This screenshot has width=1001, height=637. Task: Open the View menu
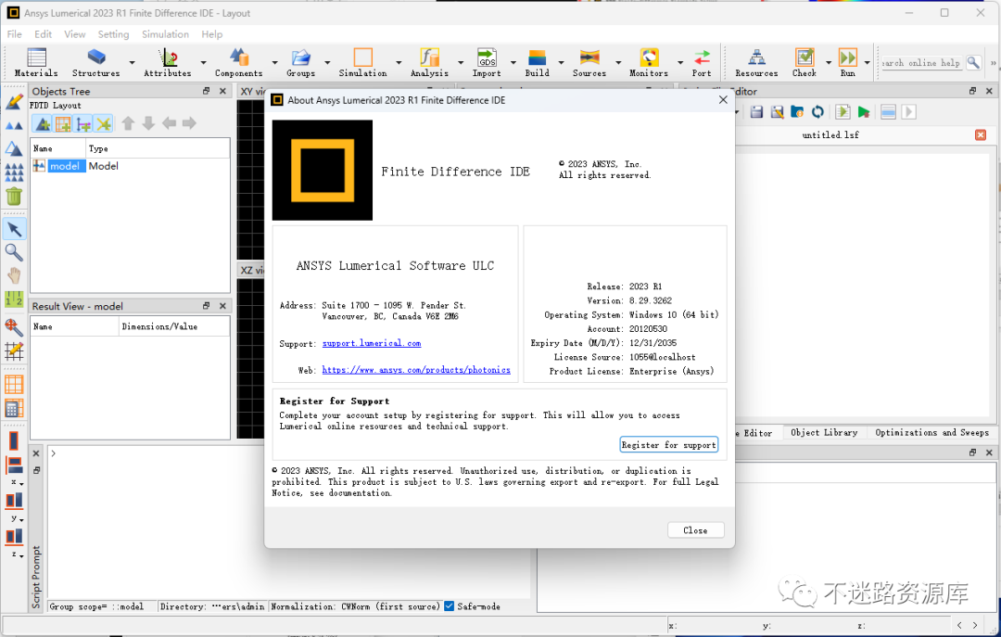coord(75,34)
